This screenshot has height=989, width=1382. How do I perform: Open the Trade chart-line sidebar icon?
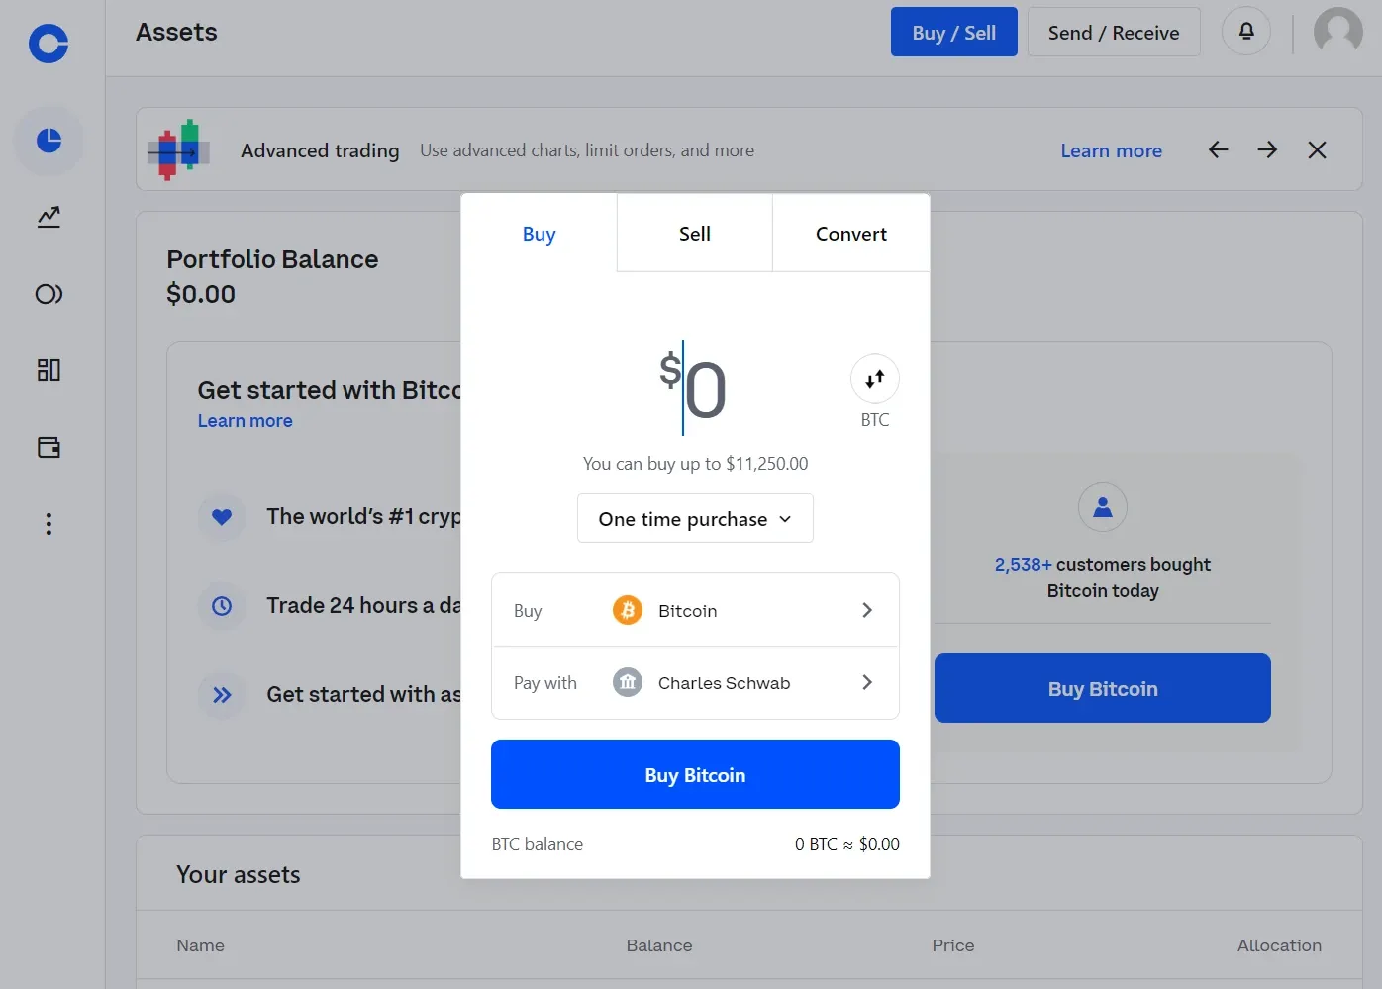pos(49,217)
